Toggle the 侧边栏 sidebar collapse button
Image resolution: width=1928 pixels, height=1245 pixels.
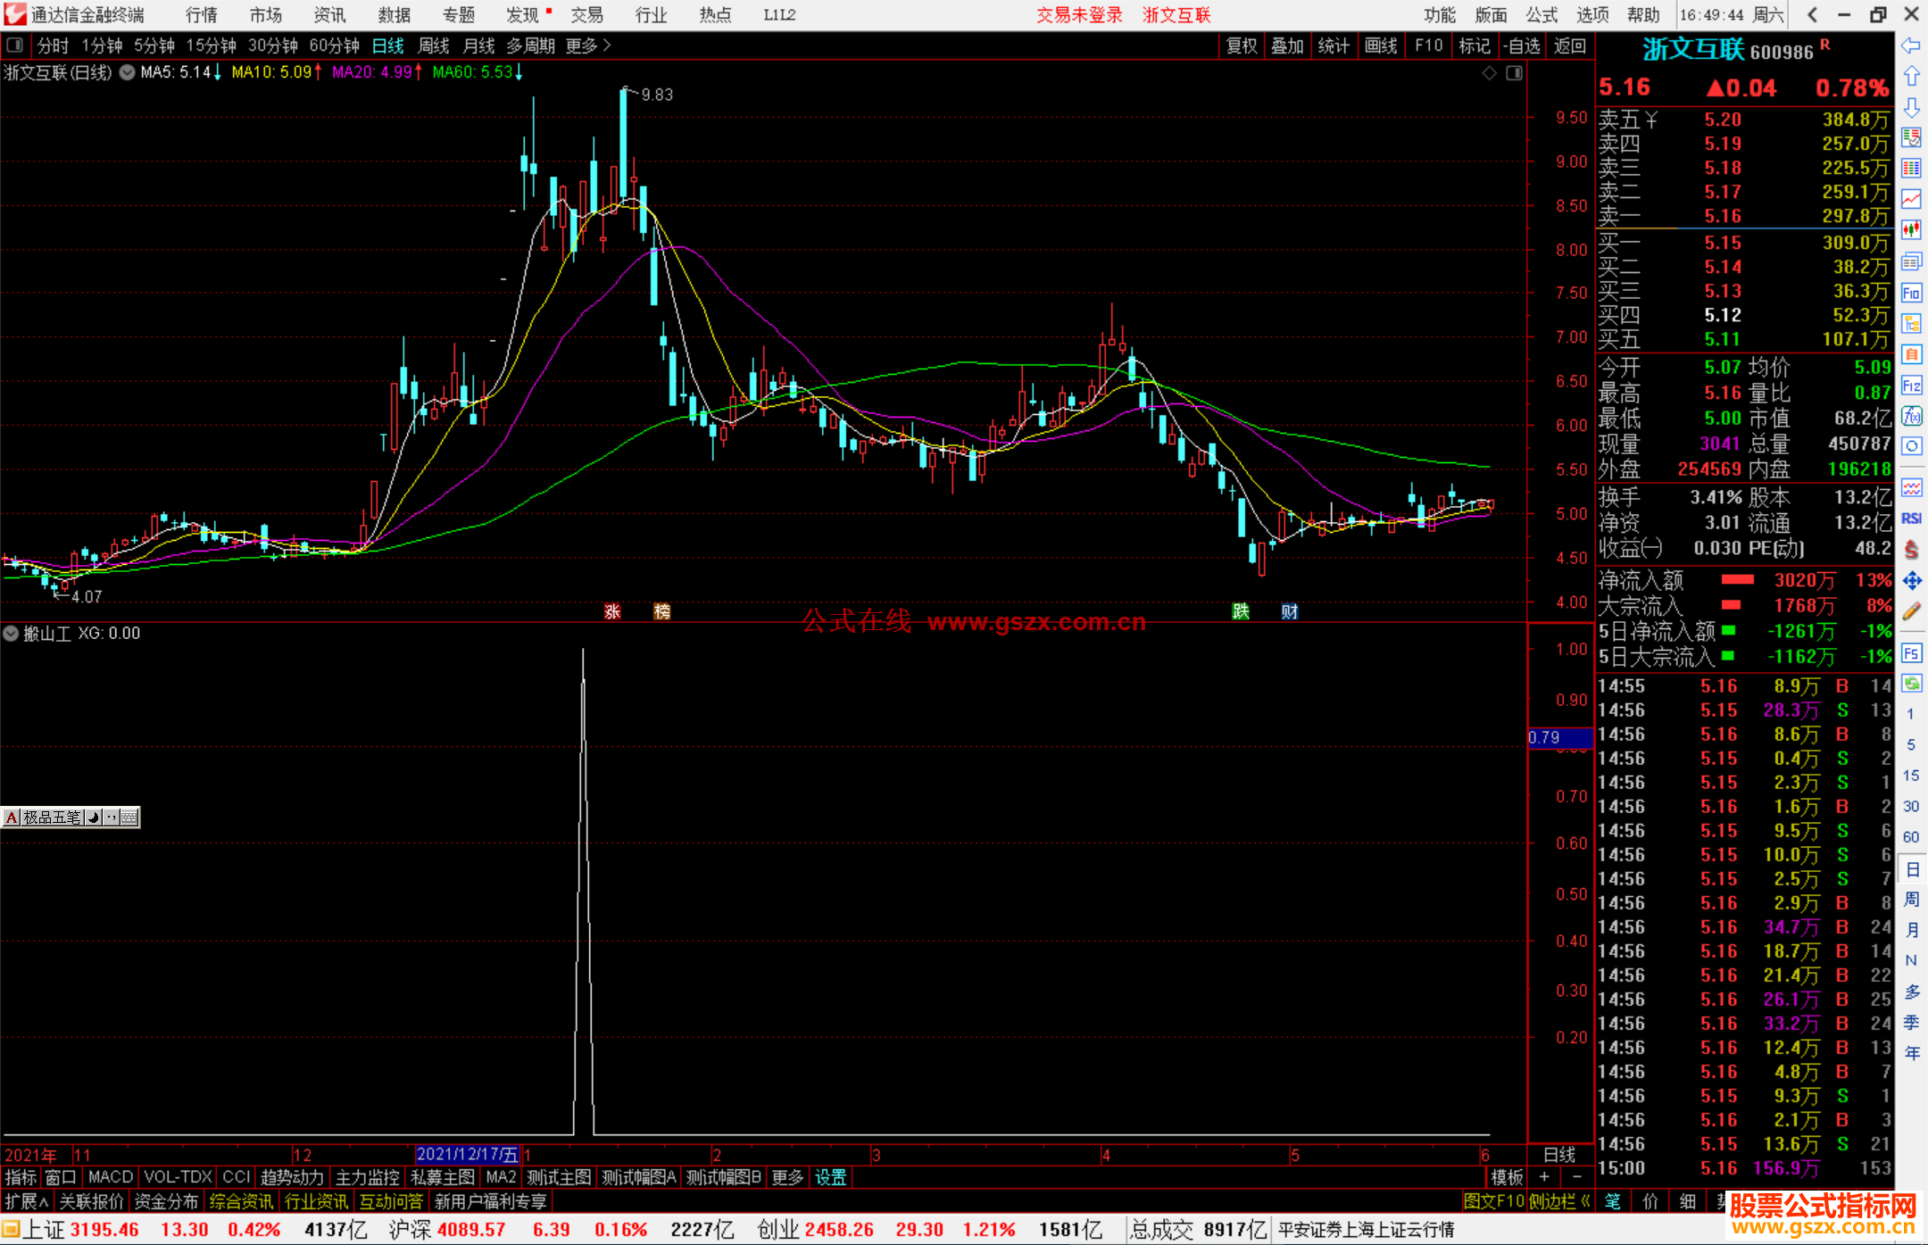1560,1201
